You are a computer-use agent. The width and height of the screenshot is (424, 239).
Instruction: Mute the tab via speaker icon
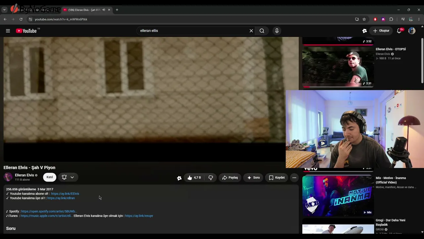click(x=104, y=10)
